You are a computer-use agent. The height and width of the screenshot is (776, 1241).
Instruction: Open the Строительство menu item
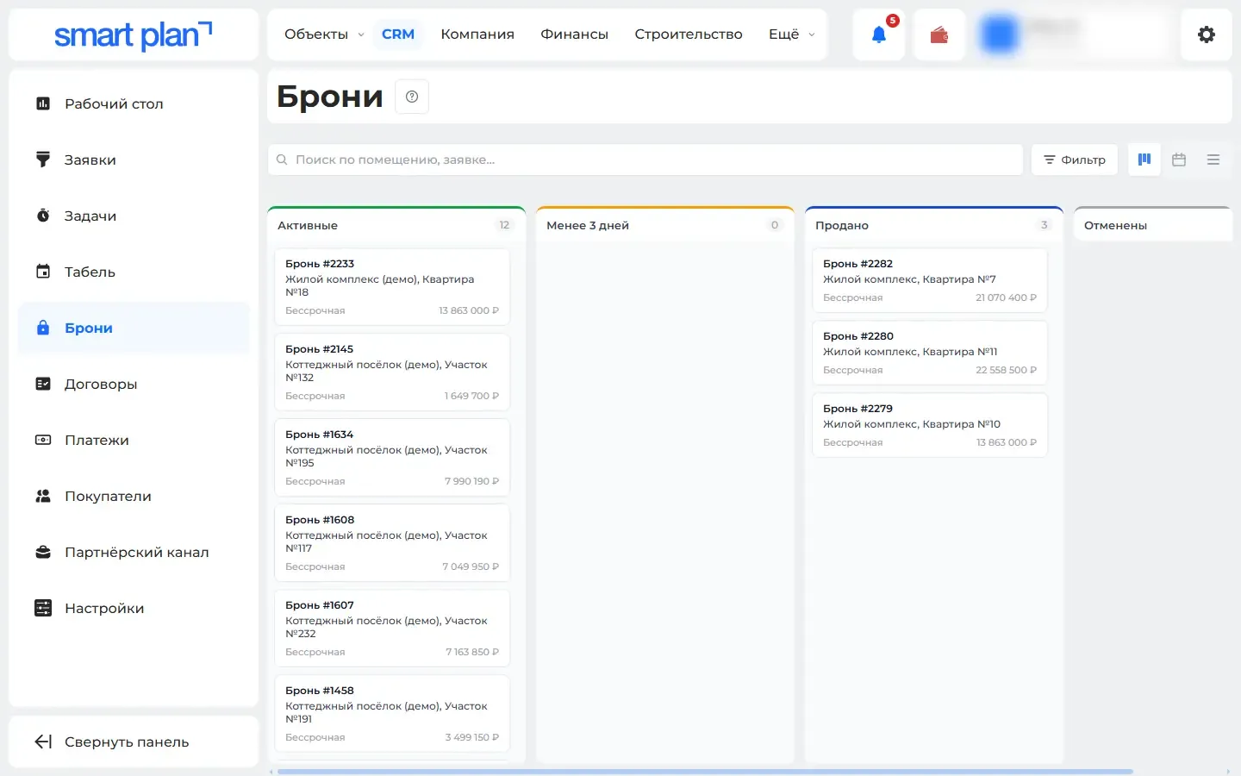[689, 34]
